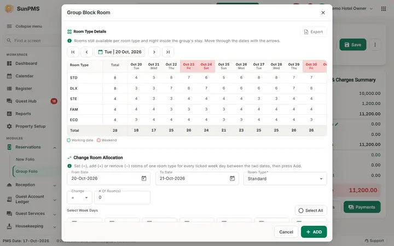Click the Oct 20 Tue column header

point(136,66)
